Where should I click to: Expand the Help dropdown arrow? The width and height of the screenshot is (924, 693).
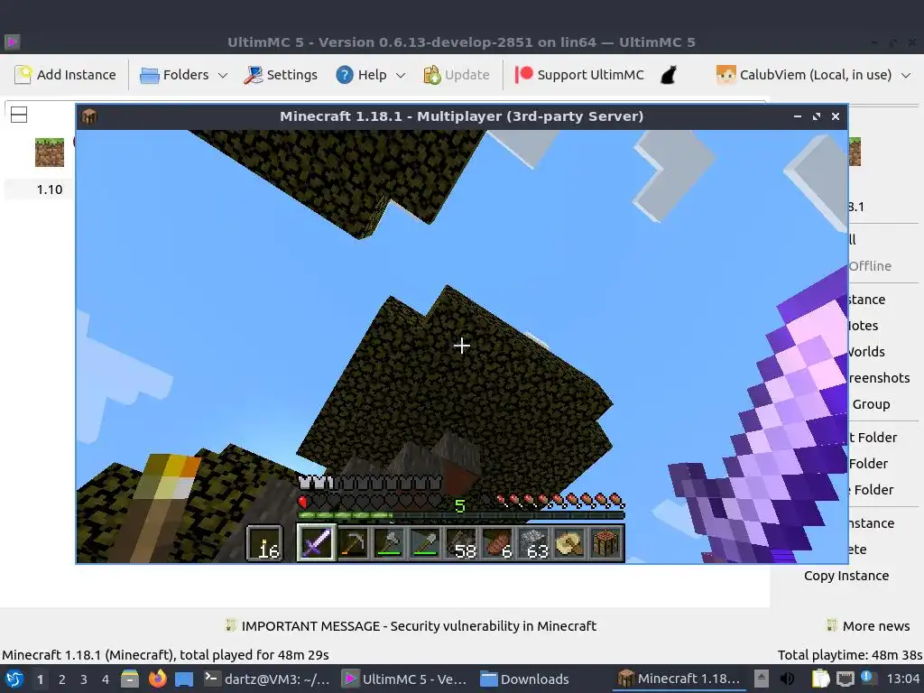point(401,76)
